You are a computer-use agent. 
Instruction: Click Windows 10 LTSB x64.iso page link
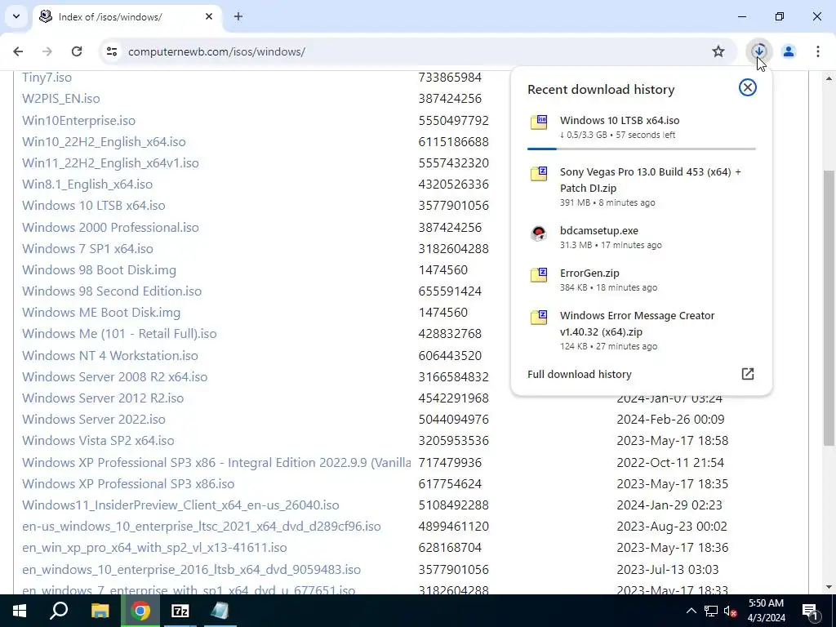click(x=94, y=205)
